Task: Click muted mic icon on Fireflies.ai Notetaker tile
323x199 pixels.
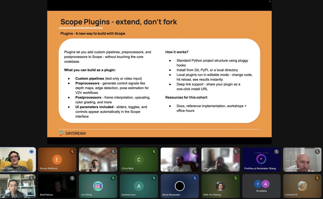Action: click(276, 152)
